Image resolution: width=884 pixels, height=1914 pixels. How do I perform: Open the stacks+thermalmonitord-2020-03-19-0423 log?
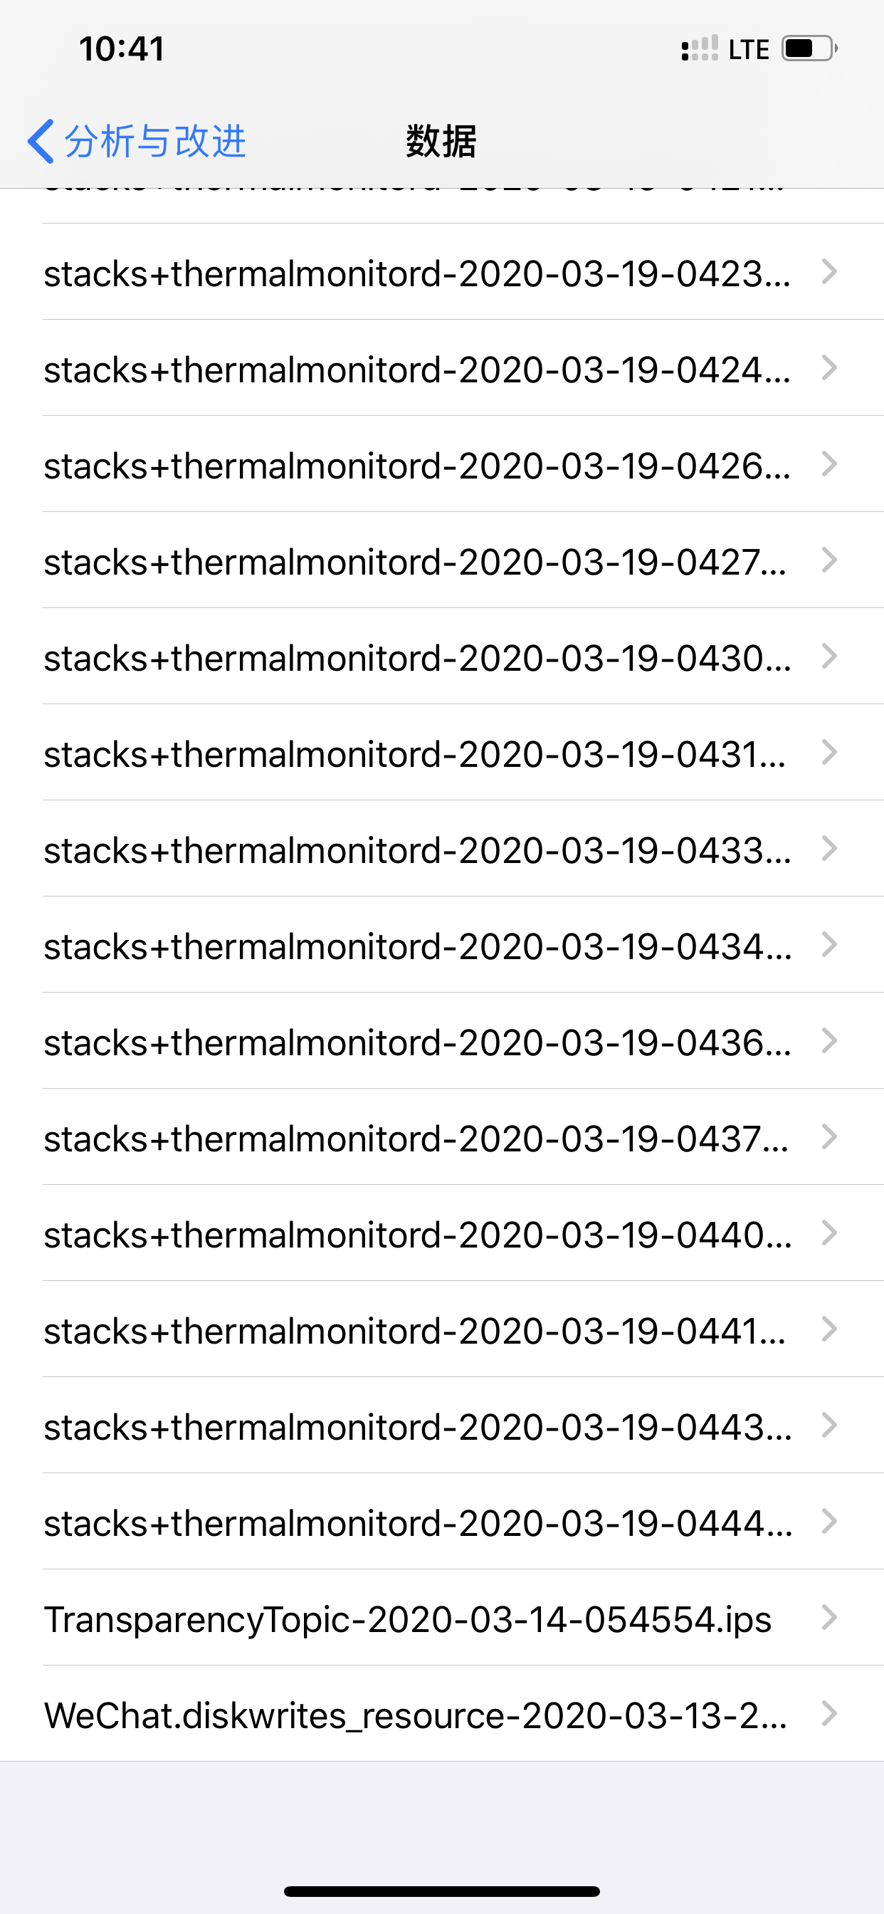(x=416, y=273)
